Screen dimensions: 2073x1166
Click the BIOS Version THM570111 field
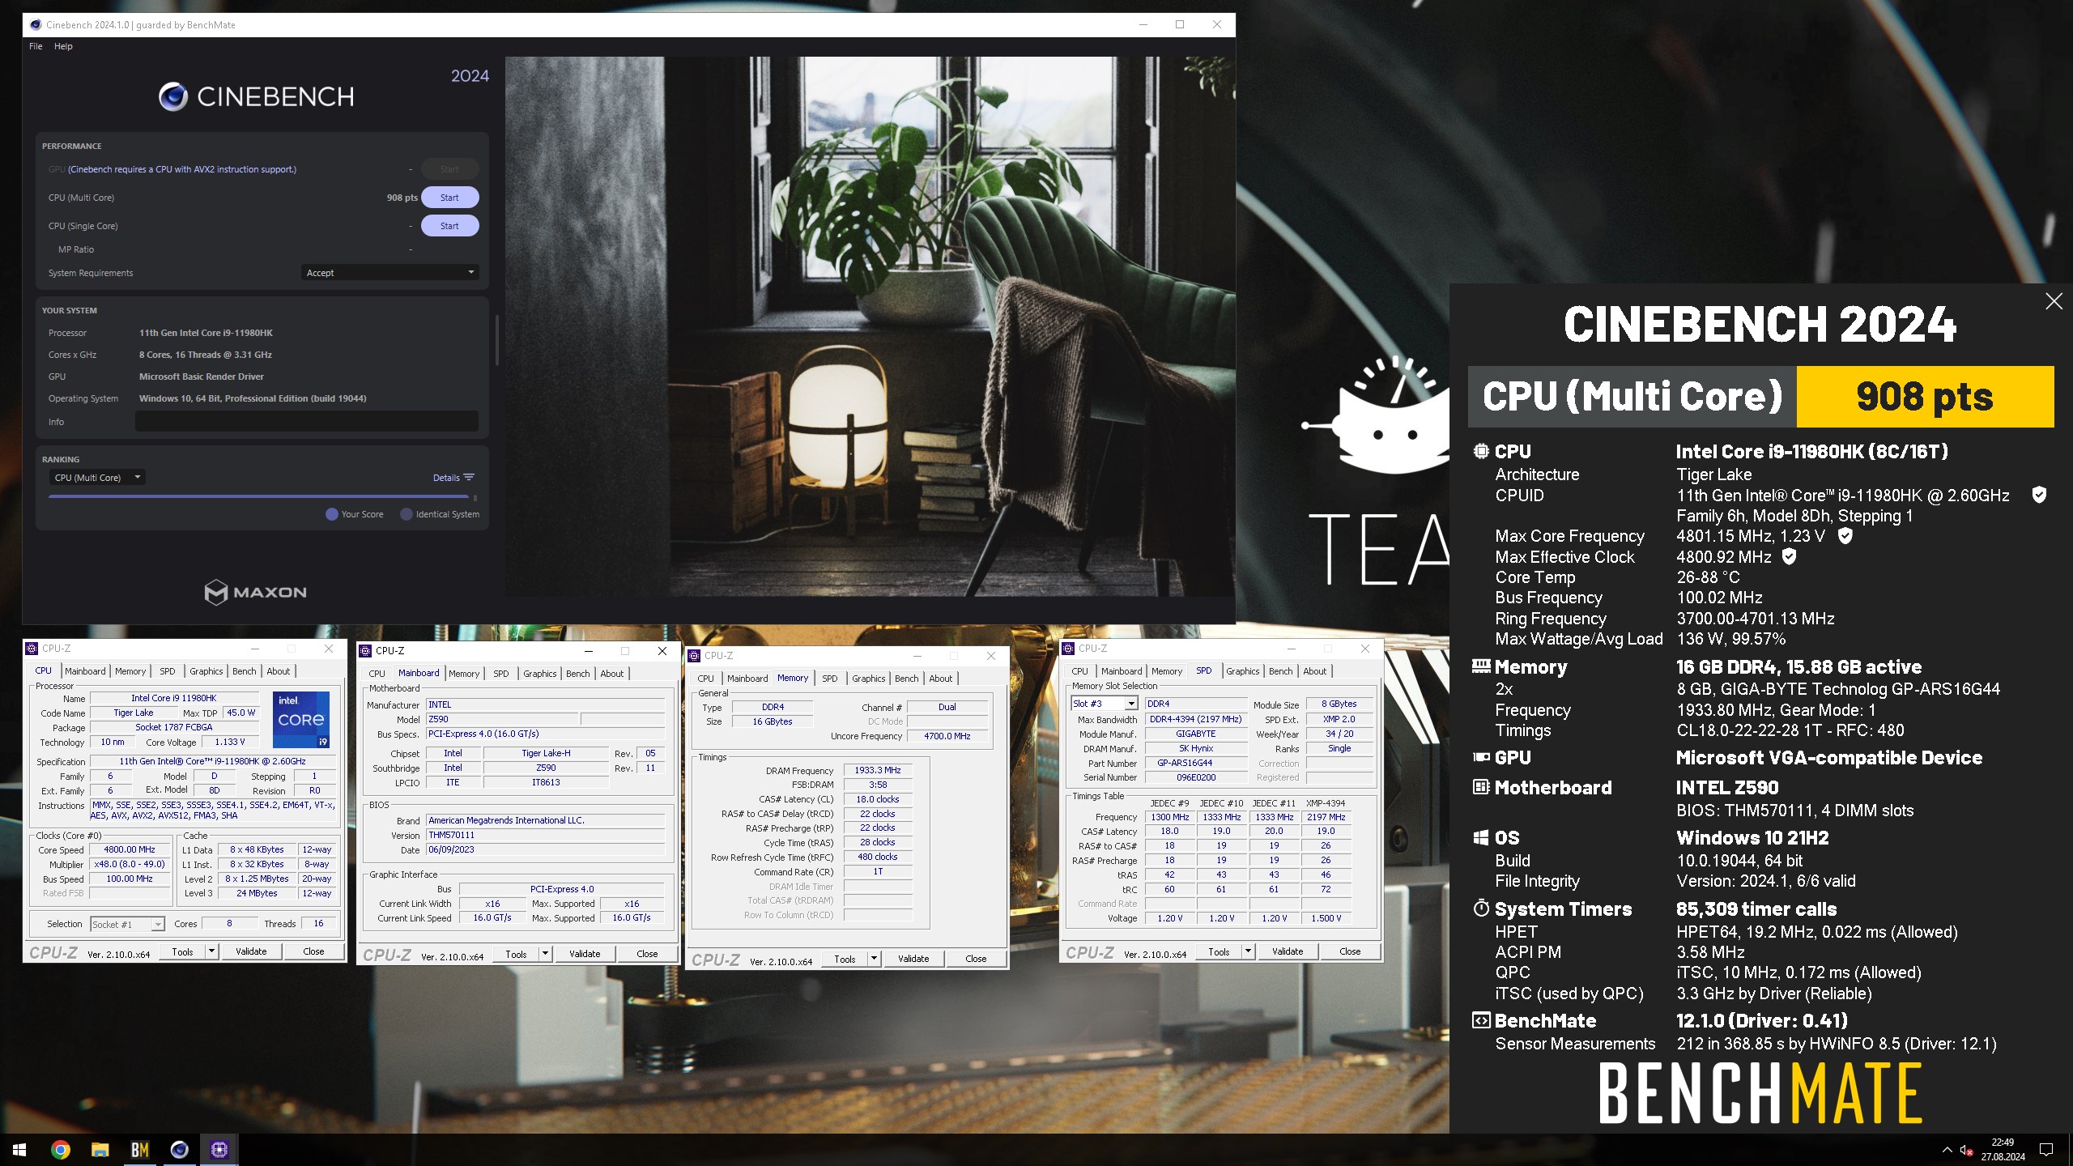[546, 835]
